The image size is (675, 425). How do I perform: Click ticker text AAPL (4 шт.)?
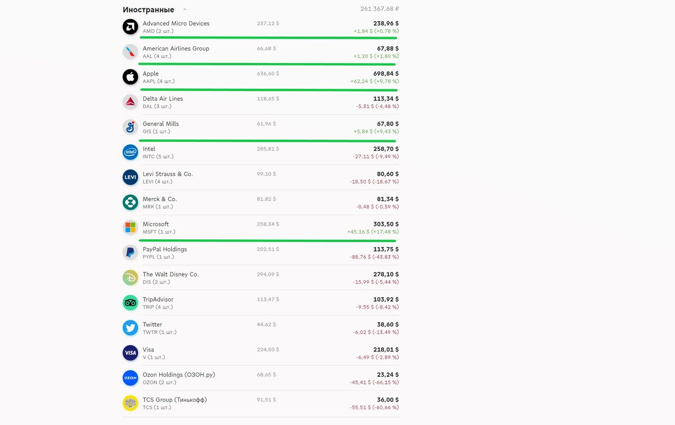coord(159,82)
